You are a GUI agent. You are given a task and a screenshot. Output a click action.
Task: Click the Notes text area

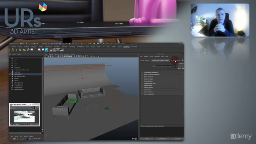point(162,132)
